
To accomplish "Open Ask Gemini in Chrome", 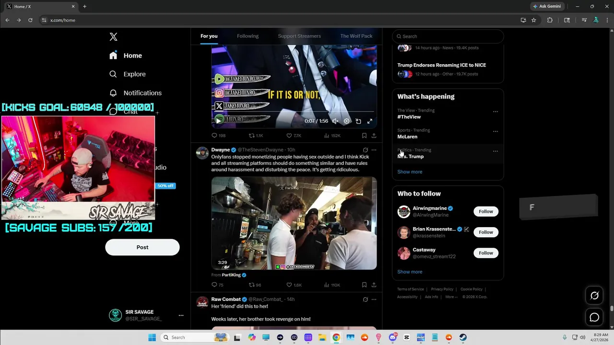I will [547, 6].
